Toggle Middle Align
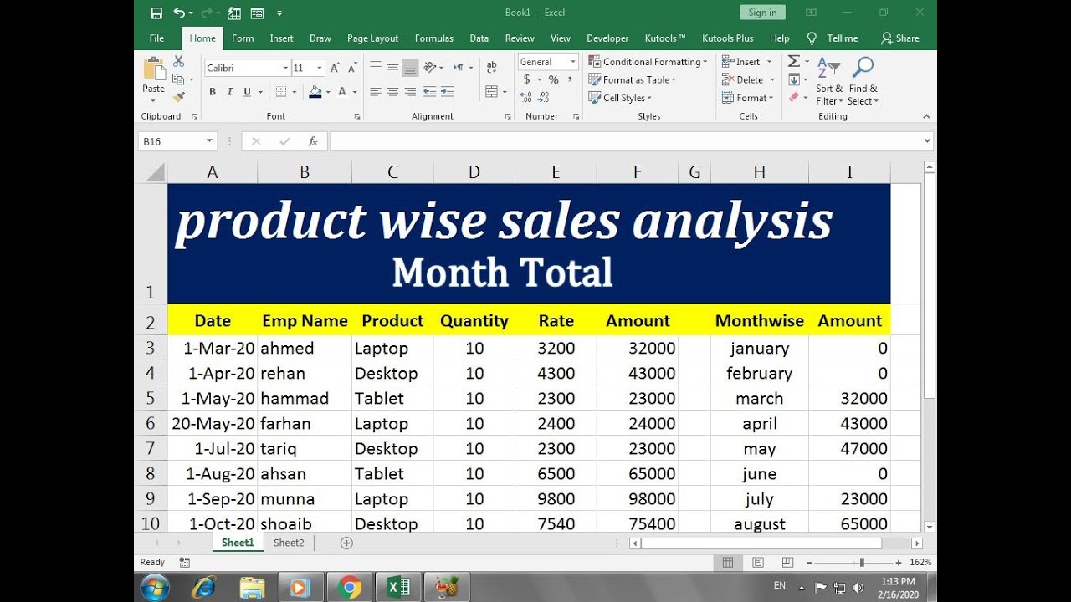1071x602 pixels. click(x=392, y=67)
